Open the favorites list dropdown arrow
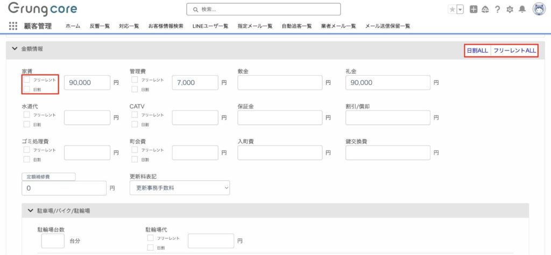Screen dimensions: 551x255 (x=460, y=10)
